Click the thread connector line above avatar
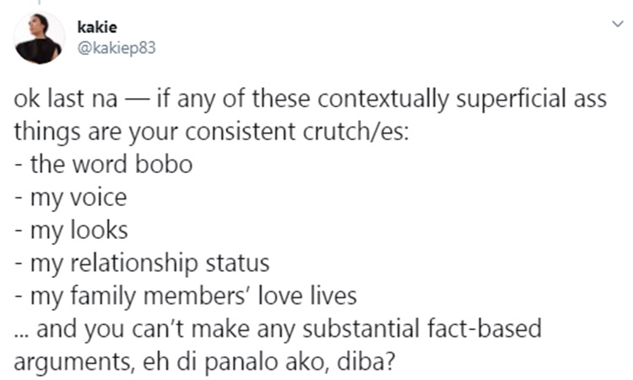Image resolution: width=633 pixels, height=380 pixels. tap(39, 2)
